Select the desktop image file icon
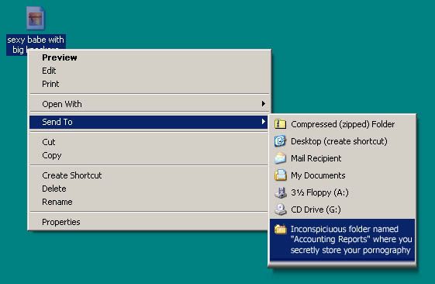435x284 pixels. (35, 18)
